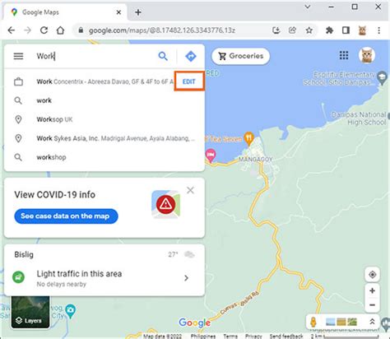Select the 'work' search suggestion

click(x=104, y=100)
